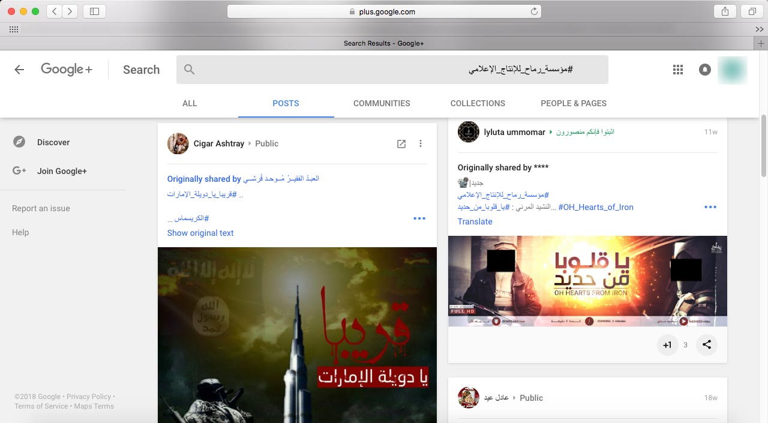This screenshot has width=768, height=423.
Task: Select the People & Pages tab
Action: coord(573,103)
